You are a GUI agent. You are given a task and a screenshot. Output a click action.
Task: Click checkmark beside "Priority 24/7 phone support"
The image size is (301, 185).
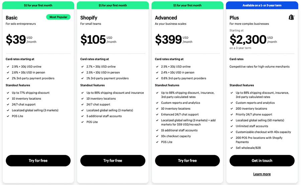click(x=231, y=114)
